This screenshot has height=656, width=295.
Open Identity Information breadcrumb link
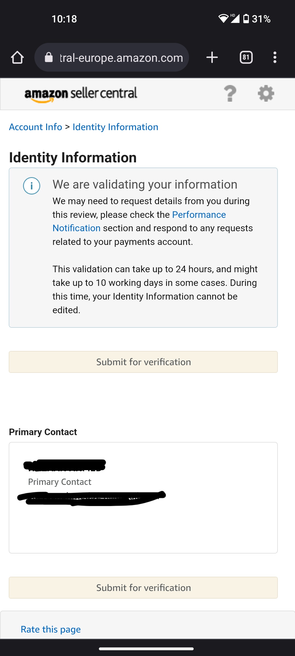click(x=115, y=127)
